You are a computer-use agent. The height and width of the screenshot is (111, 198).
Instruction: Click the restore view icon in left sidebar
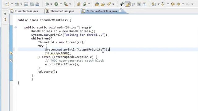(x=5, y=14)
